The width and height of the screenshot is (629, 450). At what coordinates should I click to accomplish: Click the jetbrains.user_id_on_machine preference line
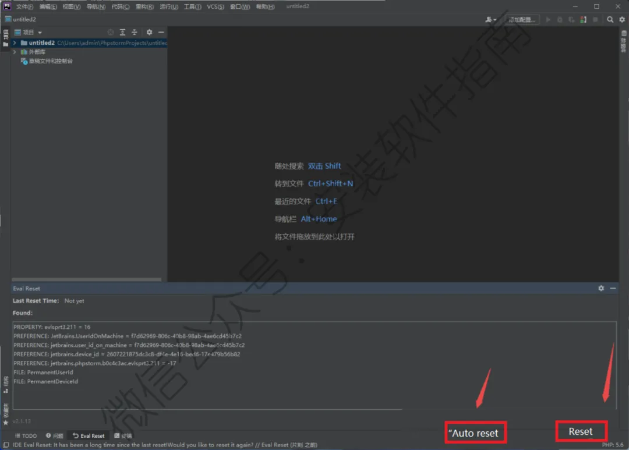pyautogui.click(x=129, y=345)
